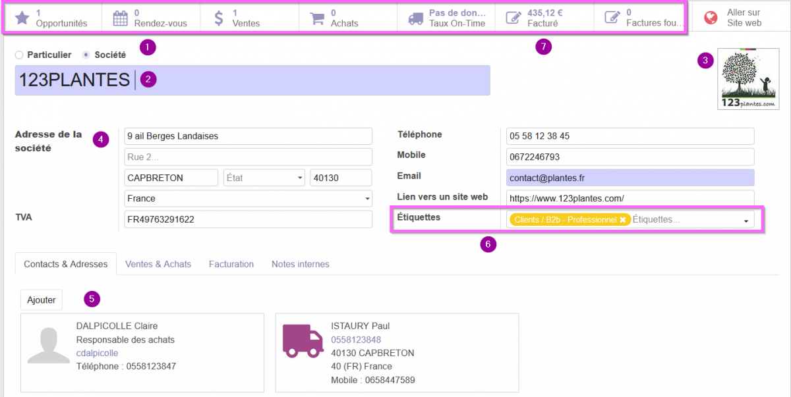Click the name ISTAURY Paul
Image resolution: width=791 pixels, height=397 pixels.
click(x=361, y=326)
